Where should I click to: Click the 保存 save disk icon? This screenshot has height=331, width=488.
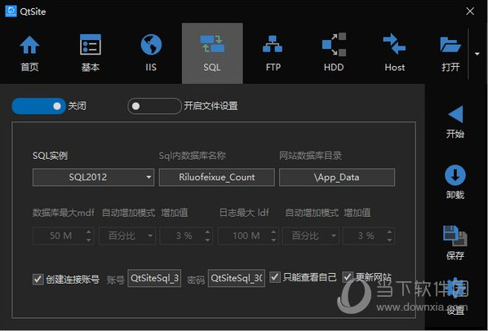[x=455, y=236]
